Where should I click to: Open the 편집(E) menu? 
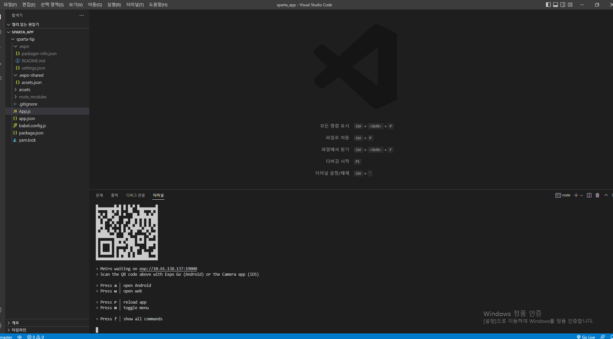click(29, 5)
